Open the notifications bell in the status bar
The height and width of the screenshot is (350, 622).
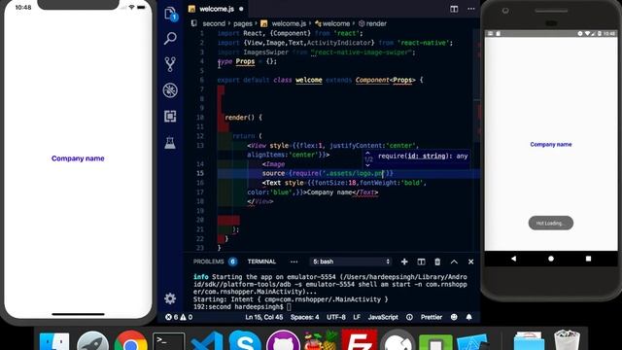(x=468, y=317)
